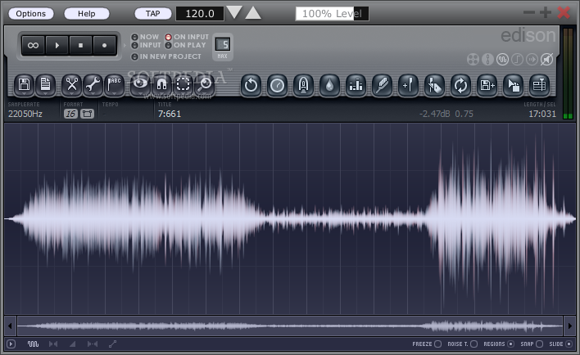Click the 16-bit format indicator
Screen dimensions: 580x355
pyautogui.click(x=70, y=114)
